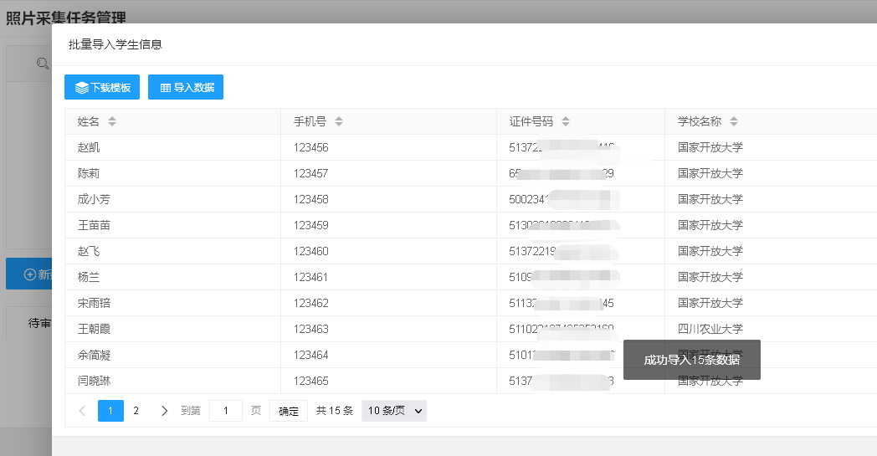Click the 下载模板 download template button

click(102, 87)
